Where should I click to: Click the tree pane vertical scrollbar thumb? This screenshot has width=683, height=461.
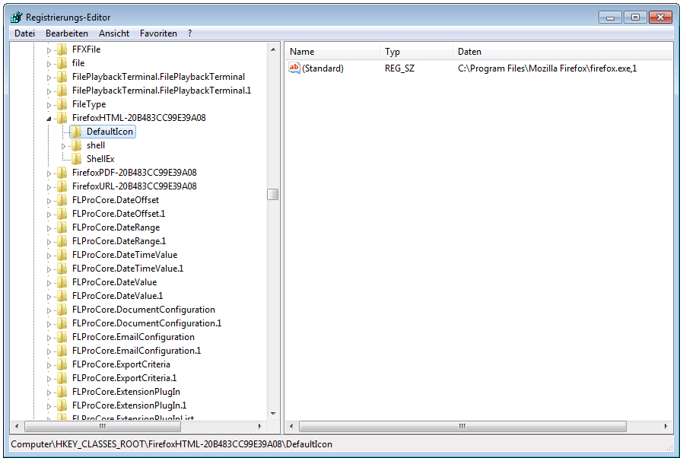click(x=272, y=194)
